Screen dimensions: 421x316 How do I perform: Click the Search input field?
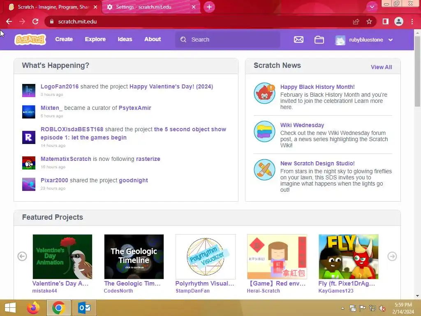pyautogui.click(x=228, y=39)
